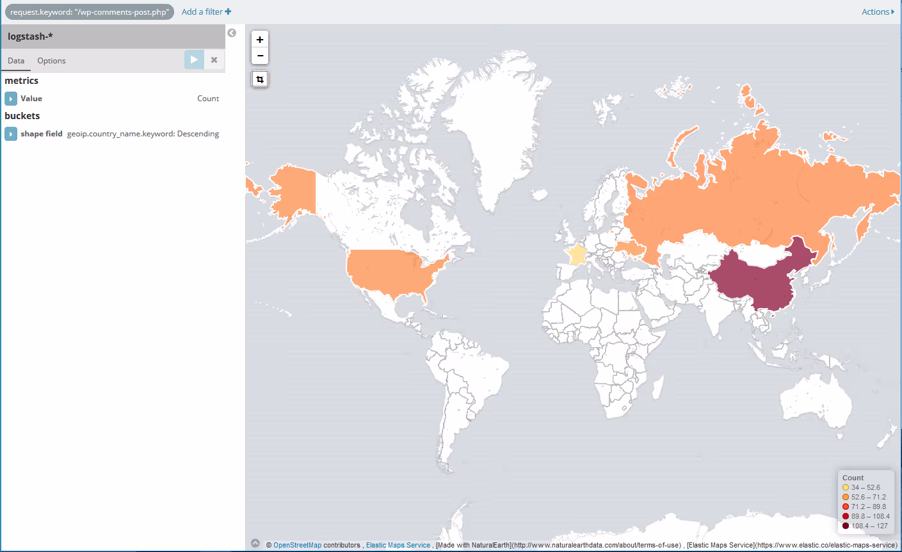902x552 pixels.
Task: Select the Data tab
Action: click(x=16, y=61)
